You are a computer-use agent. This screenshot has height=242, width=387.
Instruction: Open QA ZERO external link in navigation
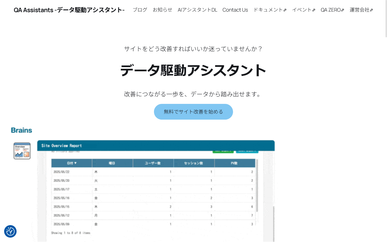click(x=332, y=10)
